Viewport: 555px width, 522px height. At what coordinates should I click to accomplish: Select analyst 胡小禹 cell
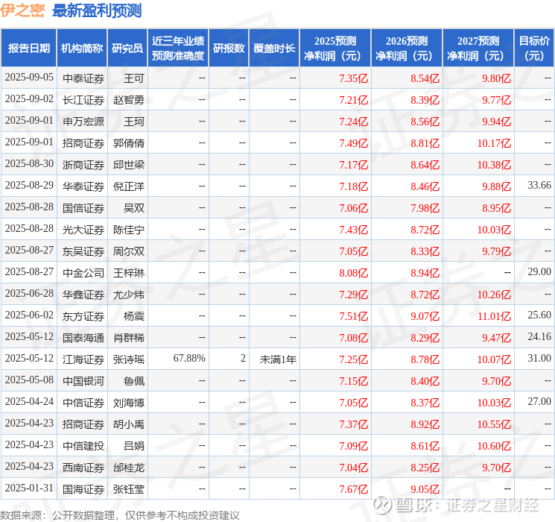coord(128,424)
